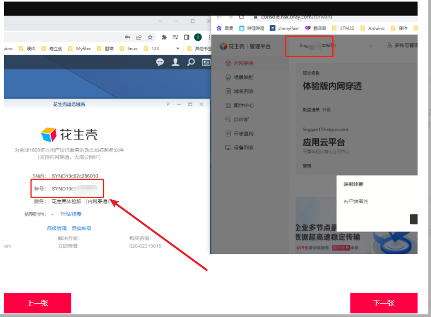Image resolution: width=431 pixels, height=317 pixels.
Task: Click 升级 next to 配置清单
Action: tap(327, 109)
